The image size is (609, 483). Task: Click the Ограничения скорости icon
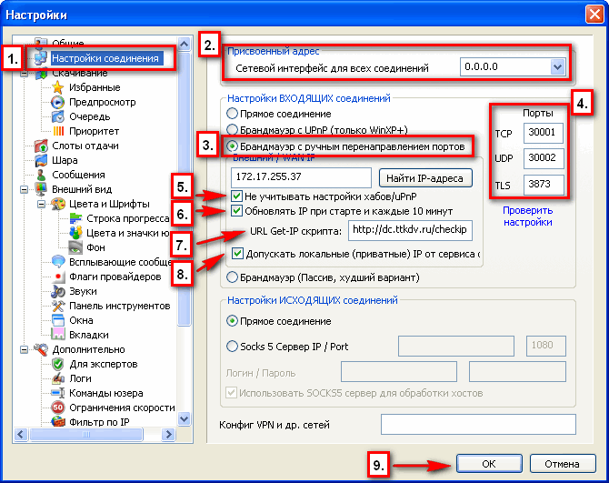pos(60,408)
